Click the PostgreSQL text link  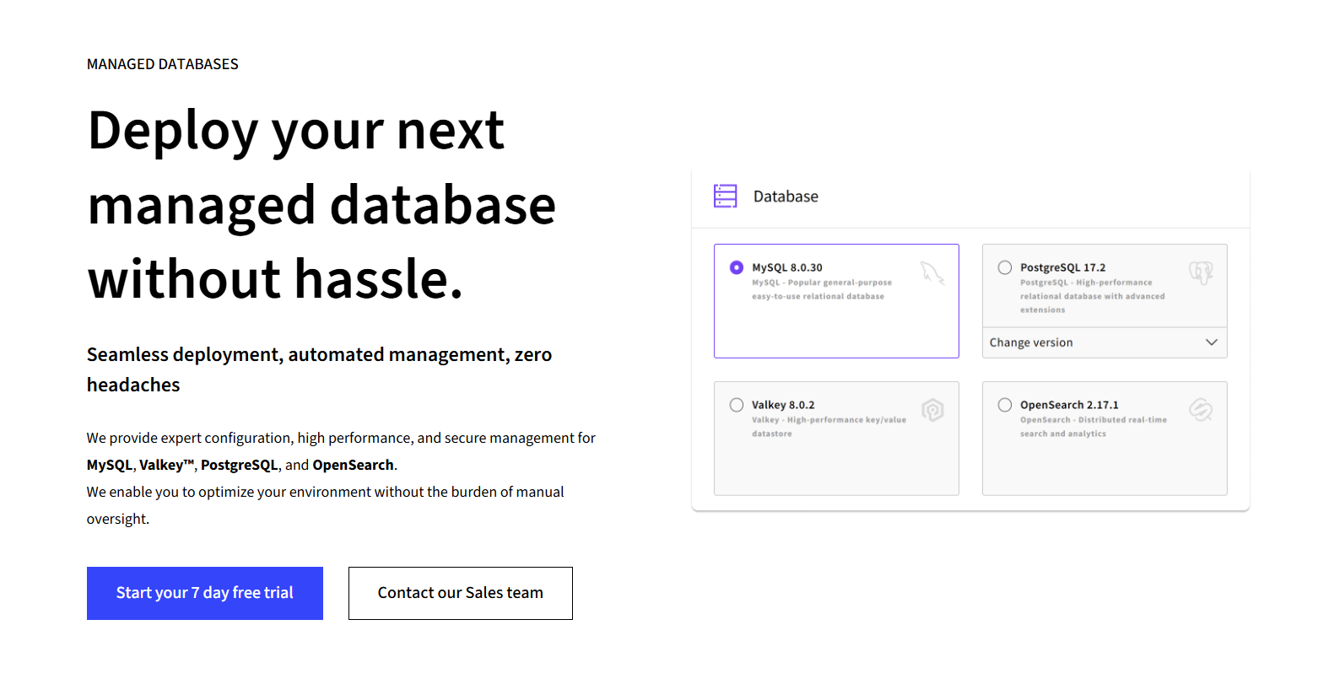(x=239, y=465)
